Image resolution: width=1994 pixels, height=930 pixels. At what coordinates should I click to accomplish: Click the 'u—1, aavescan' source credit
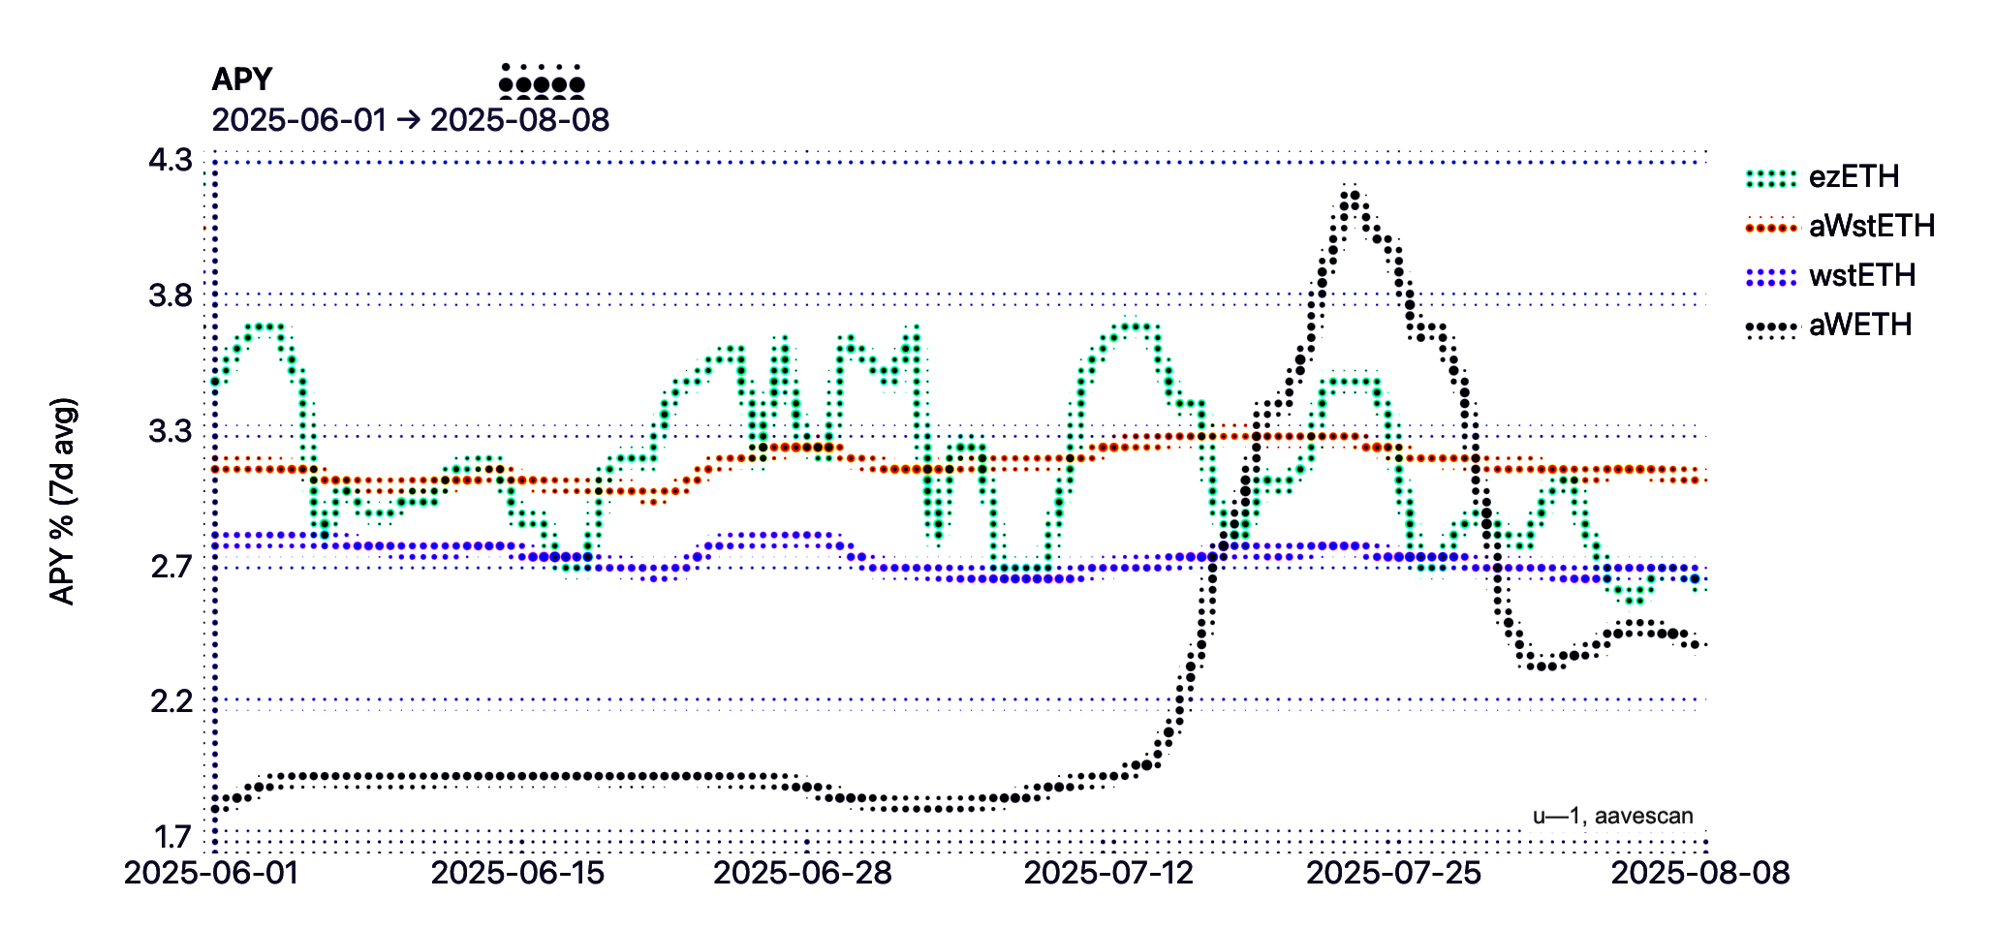coord(1613,816)
